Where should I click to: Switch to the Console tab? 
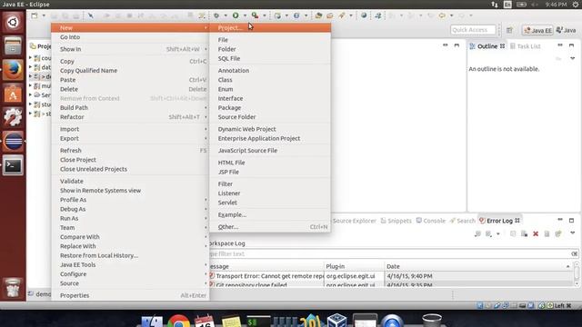coord(430,221)
